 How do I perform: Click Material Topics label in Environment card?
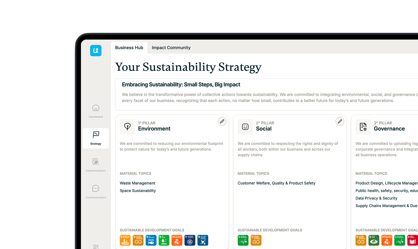(135, 174)
